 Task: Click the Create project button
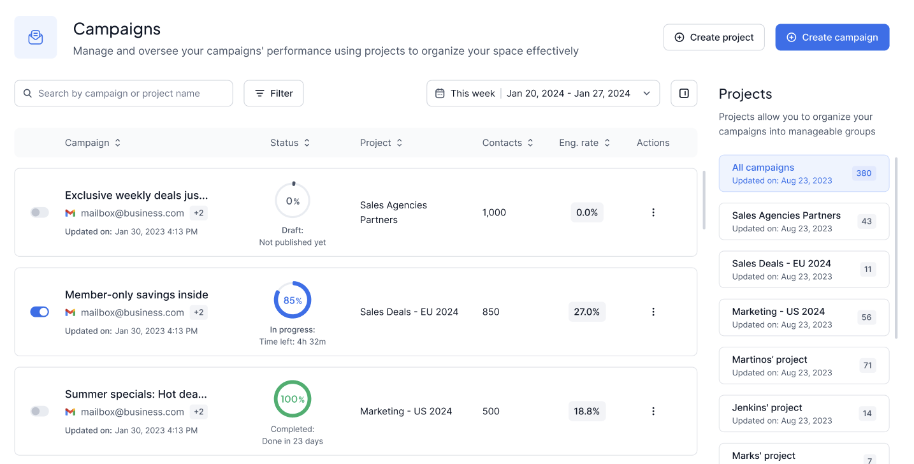714,38
